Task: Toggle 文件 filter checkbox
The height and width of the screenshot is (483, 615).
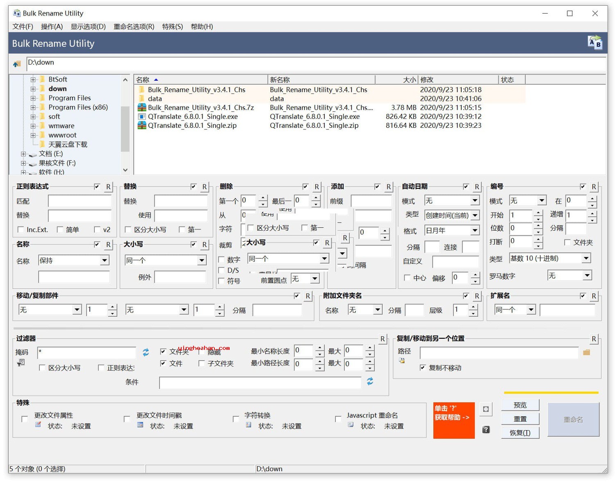Action: pyautogui.click(x=163, y=363)
